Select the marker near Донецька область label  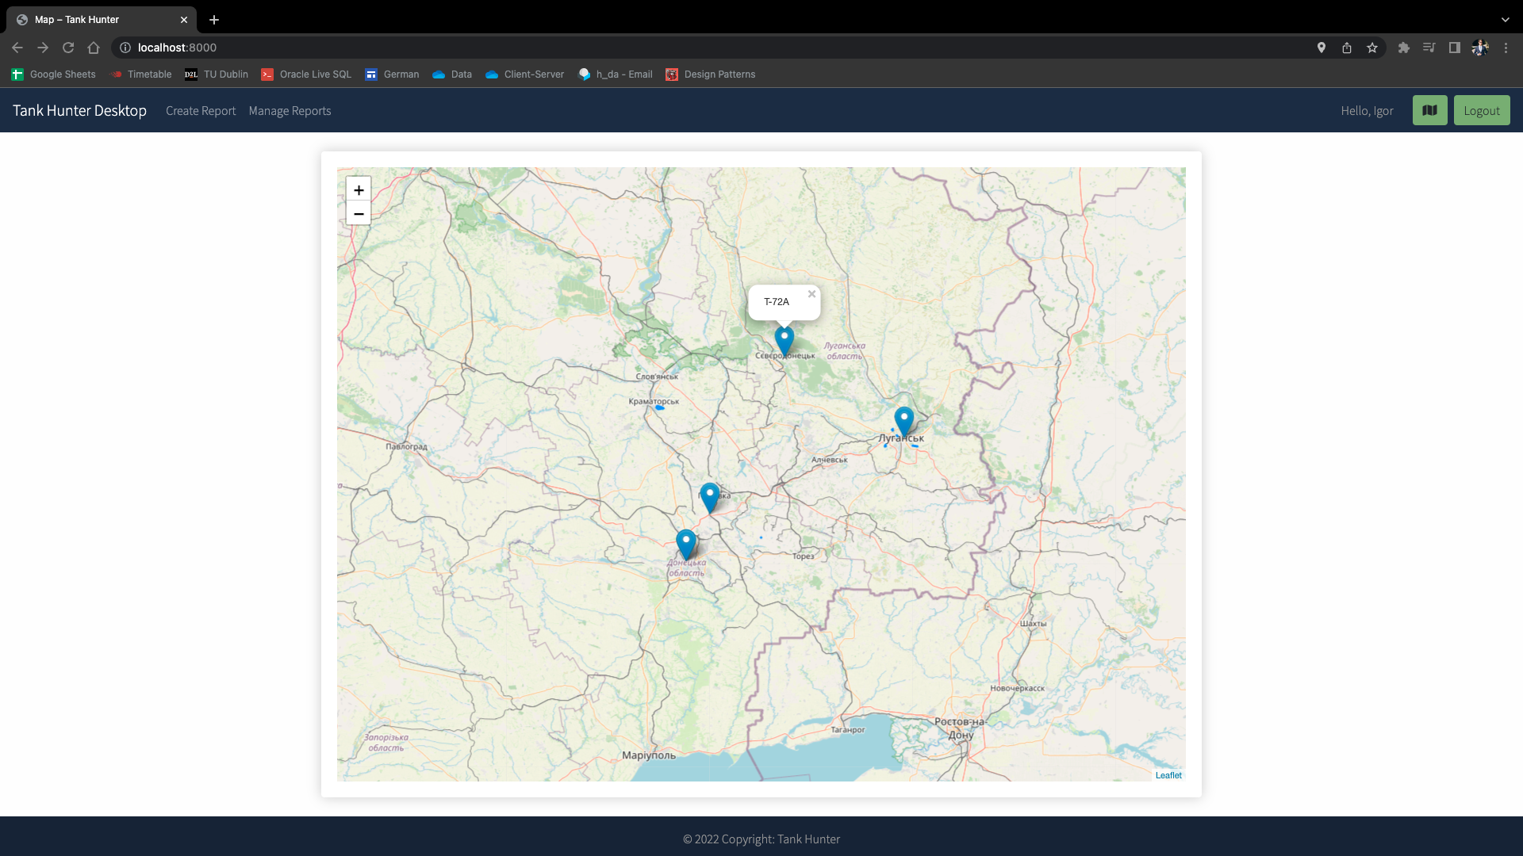[x=686, y=545]
